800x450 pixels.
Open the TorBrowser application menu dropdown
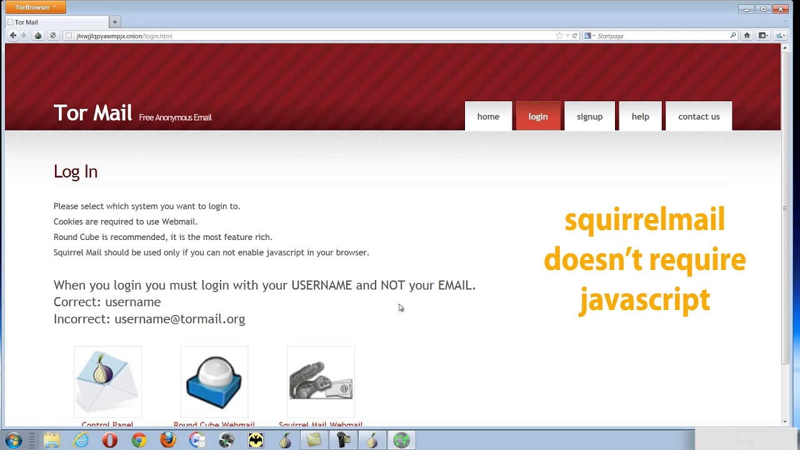[36, 7]
